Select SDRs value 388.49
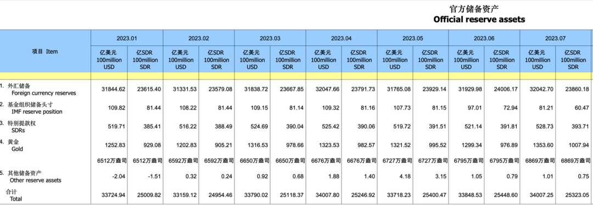This screenshot has height=205, width=593. (224, 127)
